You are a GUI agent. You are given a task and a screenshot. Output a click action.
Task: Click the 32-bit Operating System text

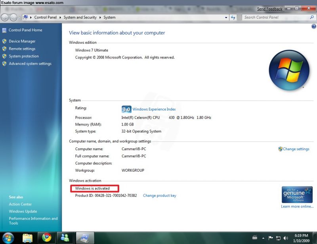(141, 131)
